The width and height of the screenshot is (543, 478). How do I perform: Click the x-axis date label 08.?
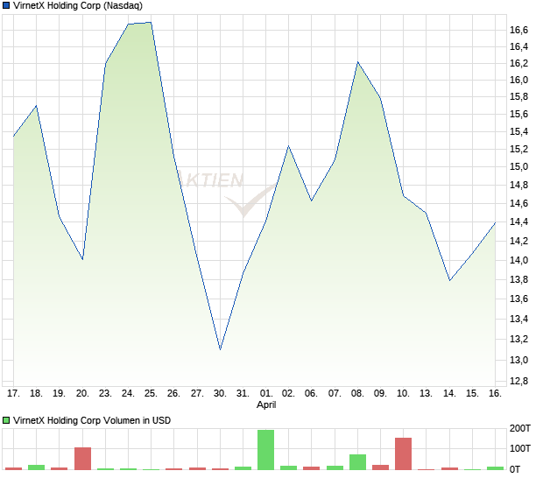[x=357, y=393]
